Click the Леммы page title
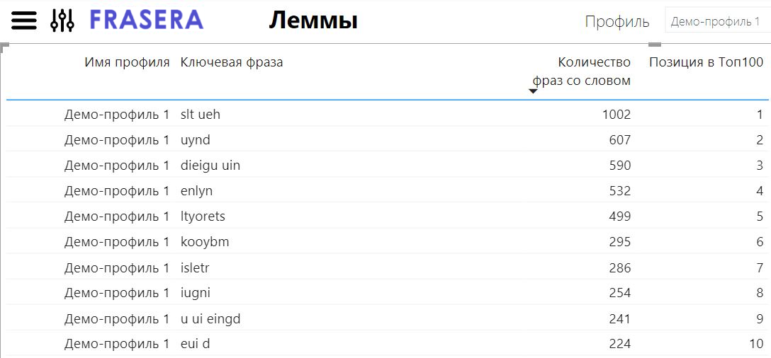The width and height of the screenshot is (771, 358). (313, 21)
